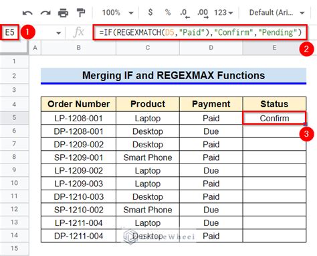Select row 2 header
This screenshot has height=256, width=317.
click(14, 76)
